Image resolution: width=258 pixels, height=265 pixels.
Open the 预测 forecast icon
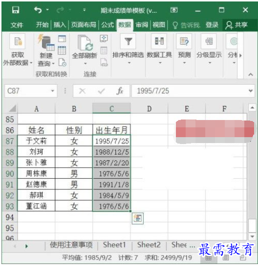184,41
